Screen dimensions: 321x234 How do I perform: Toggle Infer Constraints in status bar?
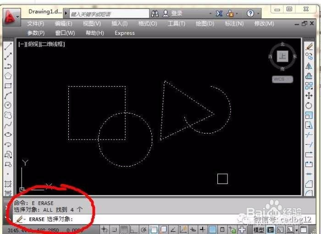click(105, 229)
